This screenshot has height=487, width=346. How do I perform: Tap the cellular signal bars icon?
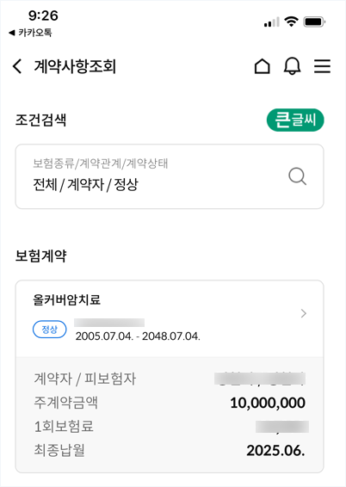271,22
